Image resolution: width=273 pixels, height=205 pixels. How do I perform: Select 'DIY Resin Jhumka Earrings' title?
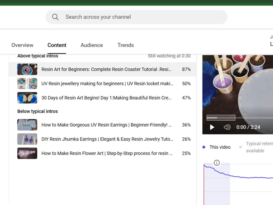coord(107,139)
